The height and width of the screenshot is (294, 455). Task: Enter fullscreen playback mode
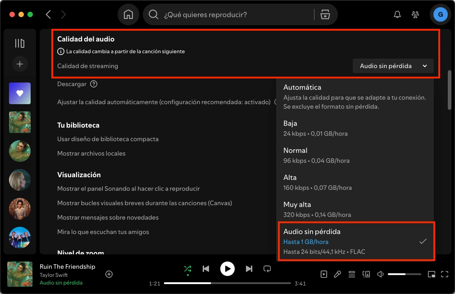tap(445, 274)
